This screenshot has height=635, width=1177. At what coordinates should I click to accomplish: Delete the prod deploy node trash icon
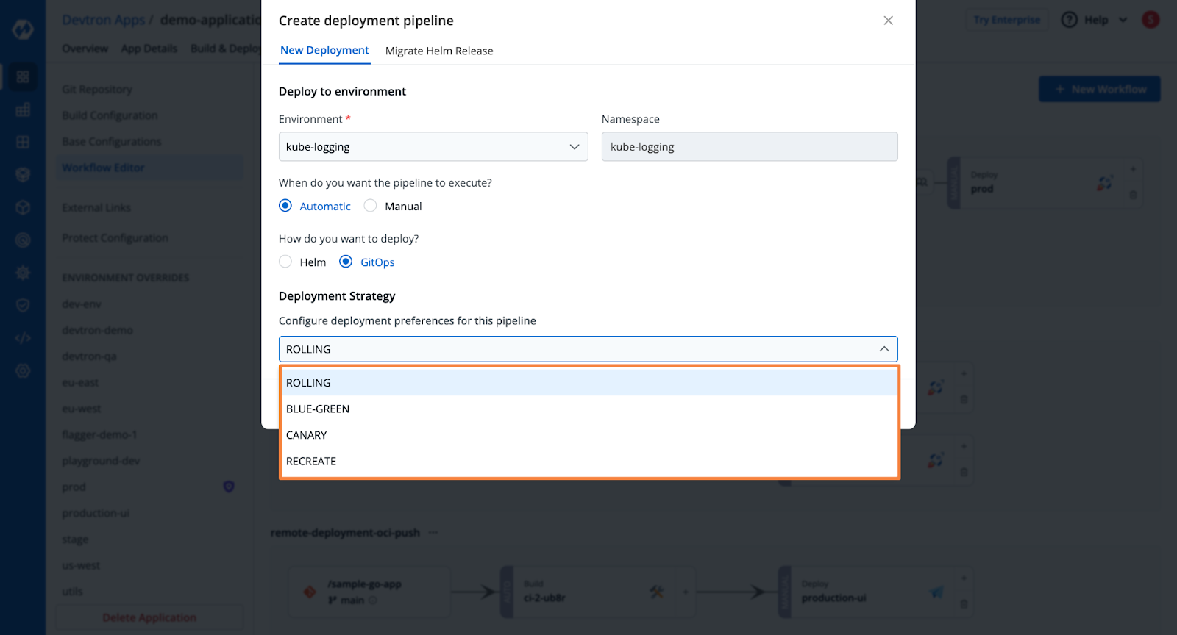(x=1133, y=195)
